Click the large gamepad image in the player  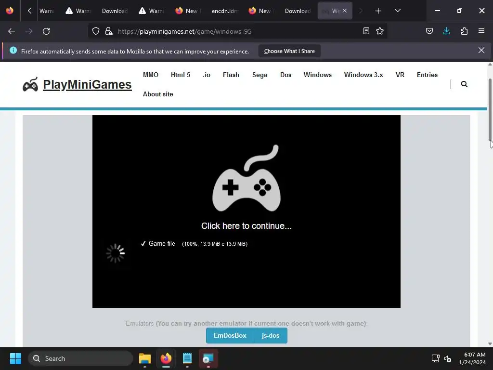tap(246, 178)
